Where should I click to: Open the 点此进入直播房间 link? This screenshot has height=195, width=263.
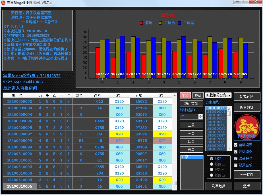pos(20,88)
